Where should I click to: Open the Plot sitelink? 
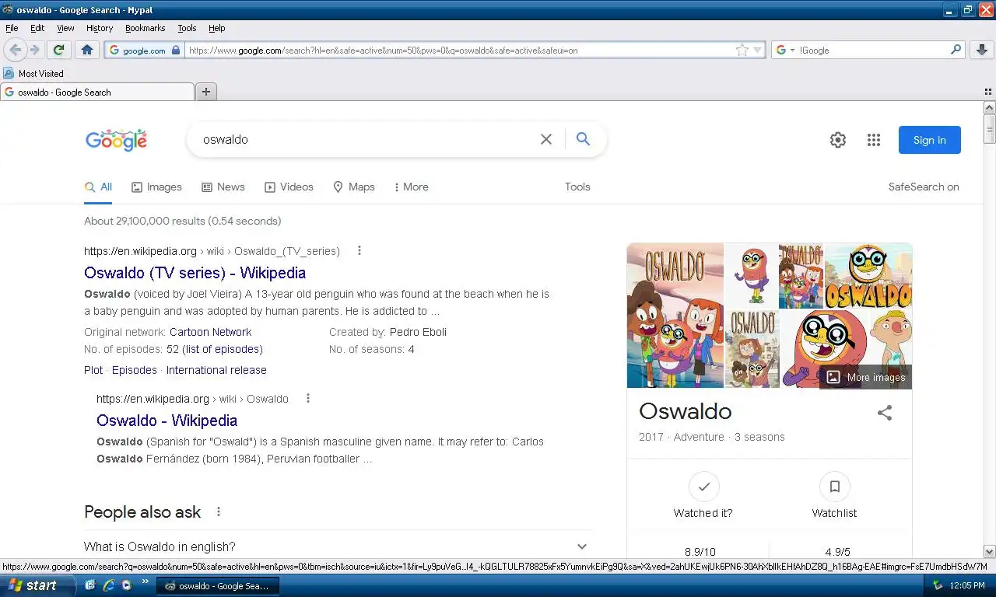pyautogui.click(x=93, y=370)
